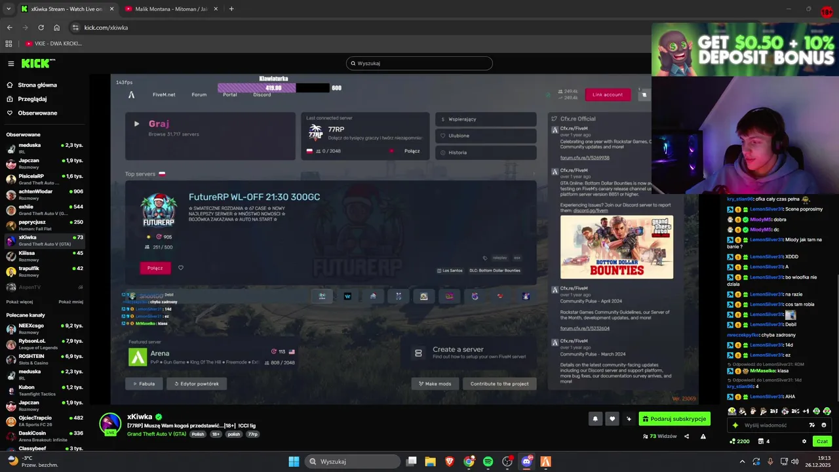The width and height of the screenshot is (839, 472).
Task: Toggle stream notifications bell
Action: pyautogui.click(x=595, y=418)
